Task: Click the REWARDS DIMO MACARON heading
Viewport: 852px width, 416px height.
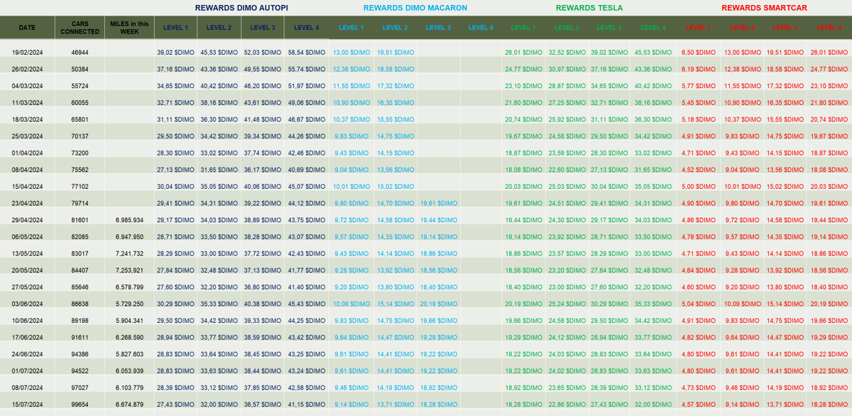Action: pos(415,8)
